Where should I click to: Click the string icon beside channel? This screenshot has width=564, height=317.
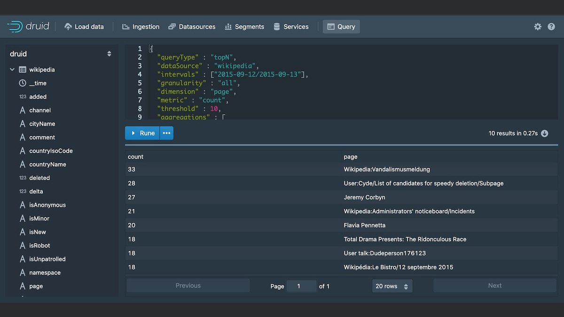23,110
